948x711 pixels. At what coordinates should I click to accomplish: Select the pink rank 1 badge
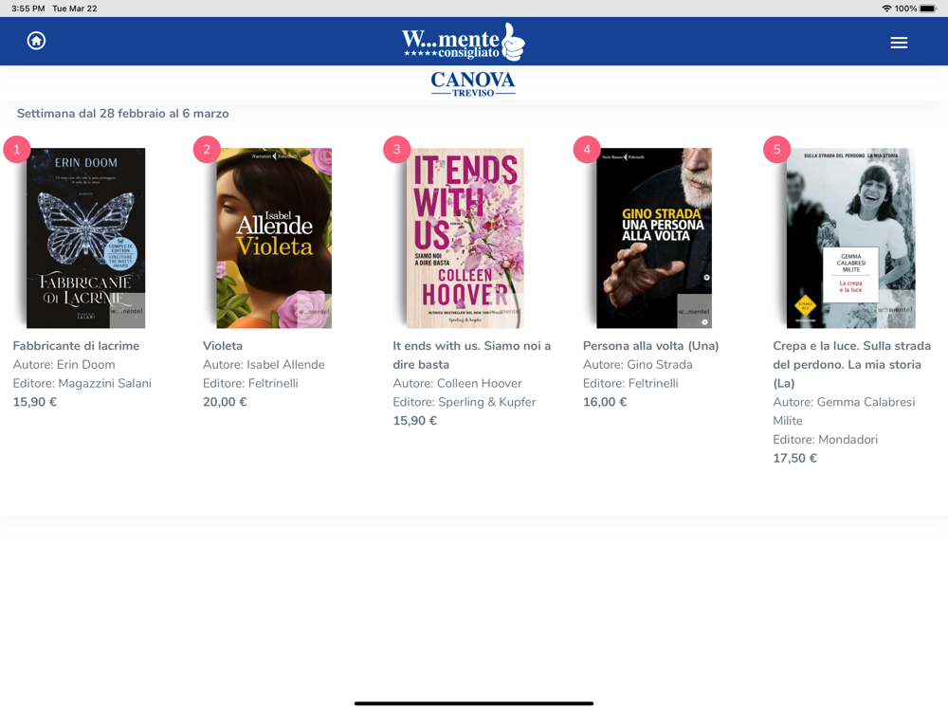(17, 150)
